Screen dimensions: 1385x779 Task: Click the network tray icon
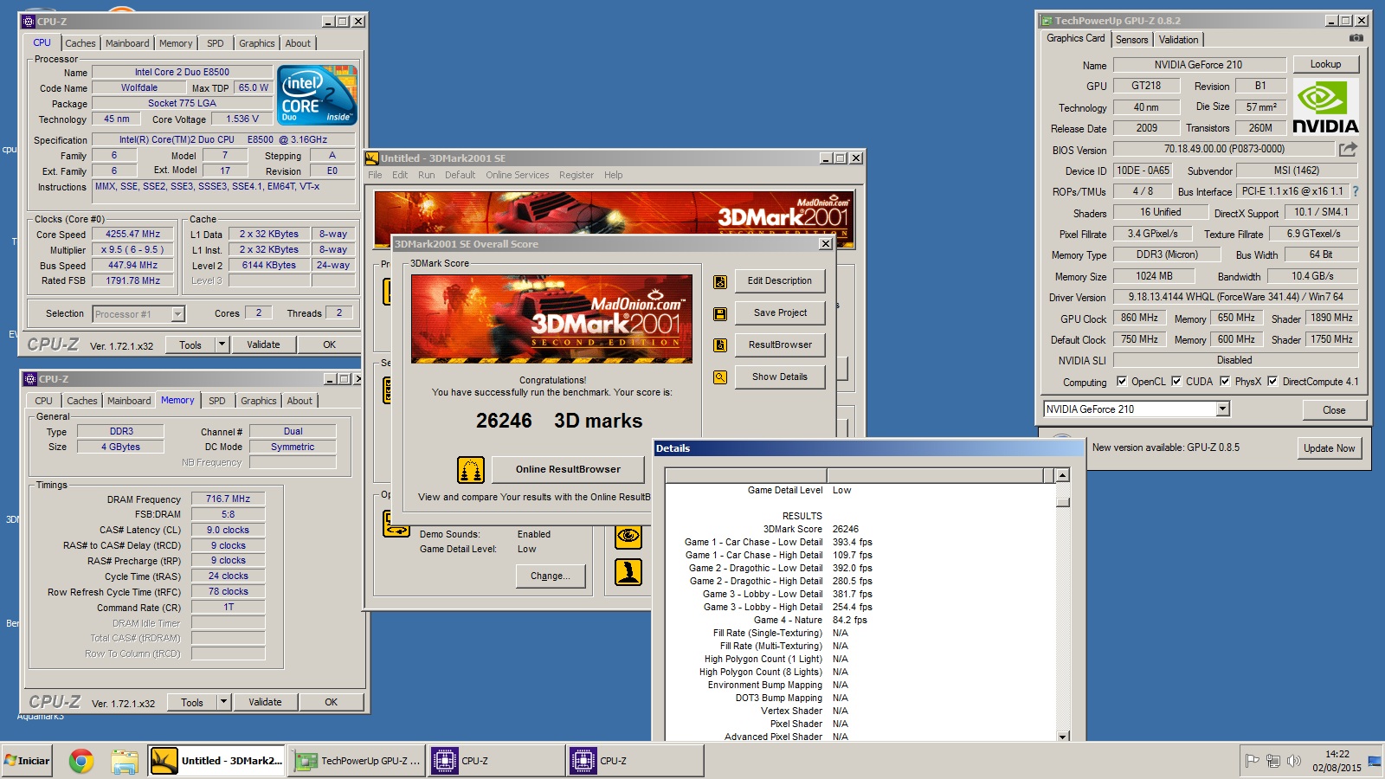click(x=1273, y=761)
